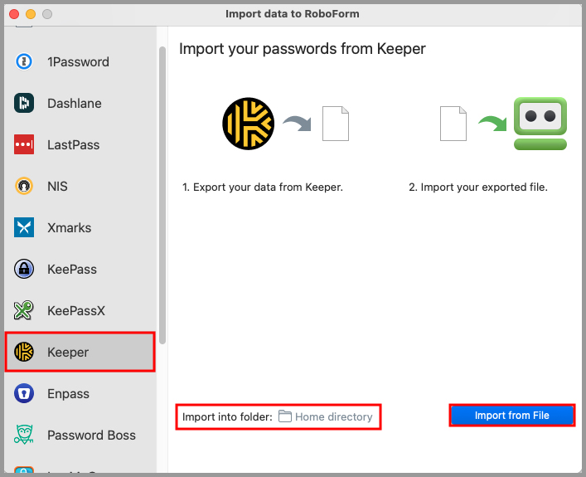Viewport: 586px width, 477px height.
Task: Click the green close window button
Action: [46, 14]
